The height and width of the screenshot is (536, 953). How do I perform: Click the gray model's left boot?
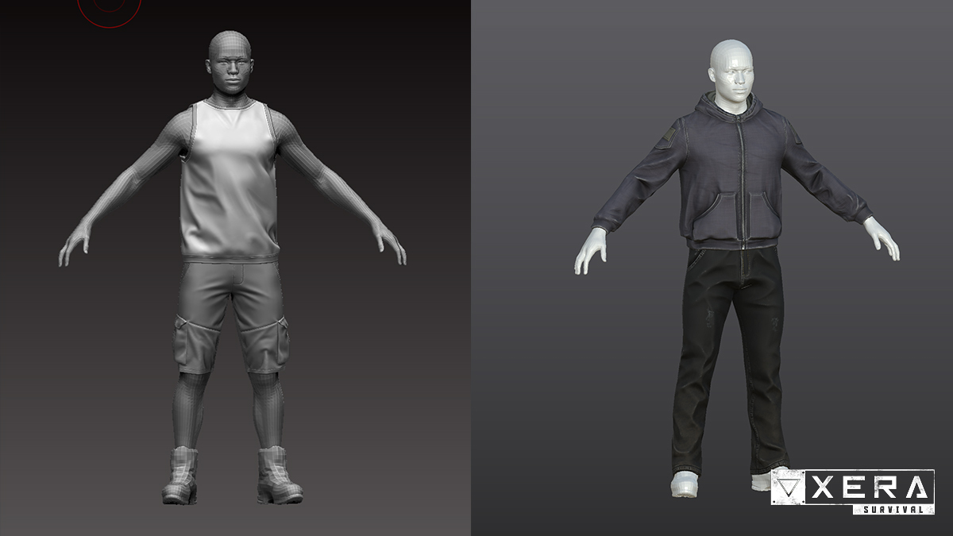tap(180, 475)
